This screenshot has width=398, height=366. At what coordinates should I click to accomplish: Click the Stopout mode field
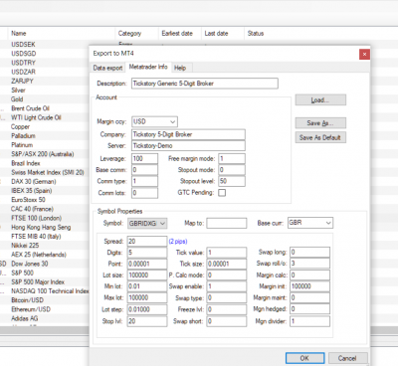click(232, 170)
